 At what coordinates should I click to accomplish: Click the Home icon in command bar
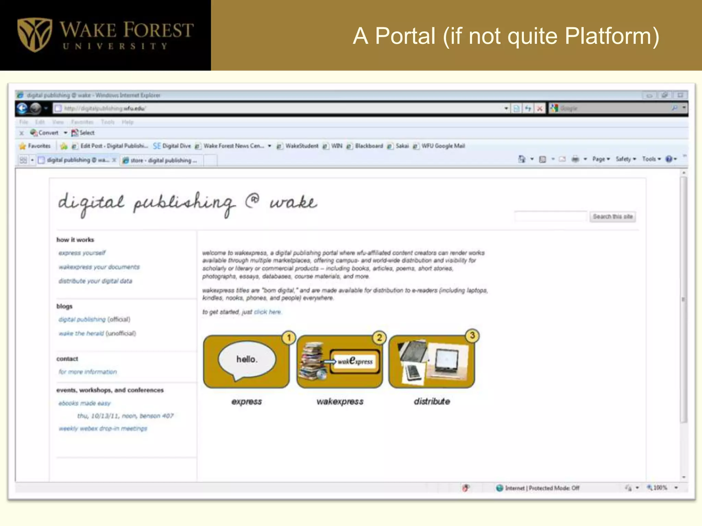(x=522, y=159)
